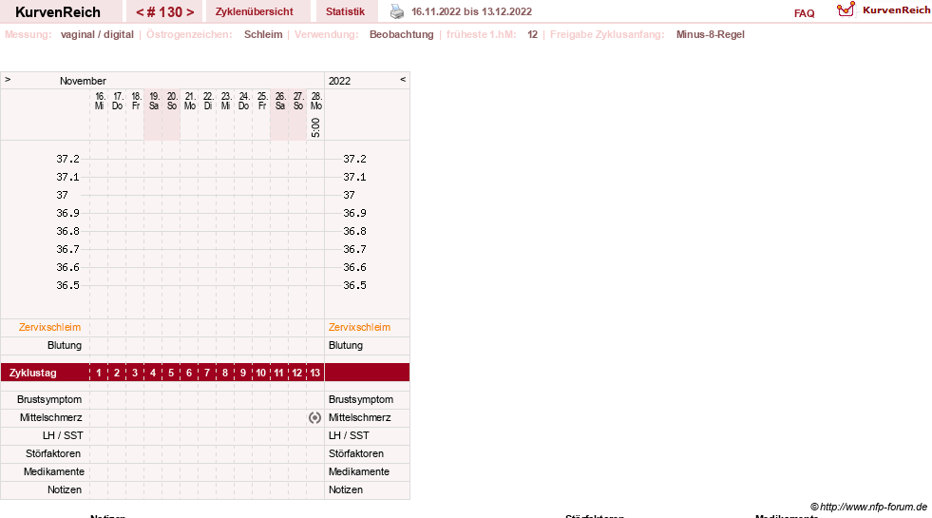Open the nfp-forum.de copyright link

point(869,507)
